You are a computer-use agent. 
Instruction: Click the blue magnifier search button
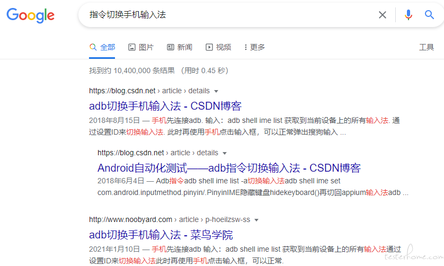tap(429, 14)
